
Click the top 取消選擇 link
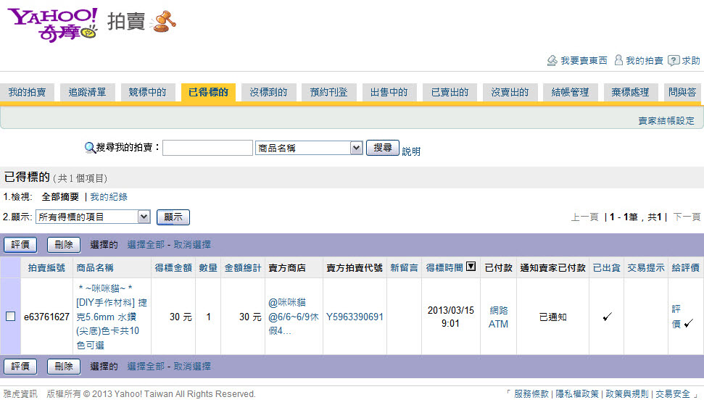coord(192,244)
